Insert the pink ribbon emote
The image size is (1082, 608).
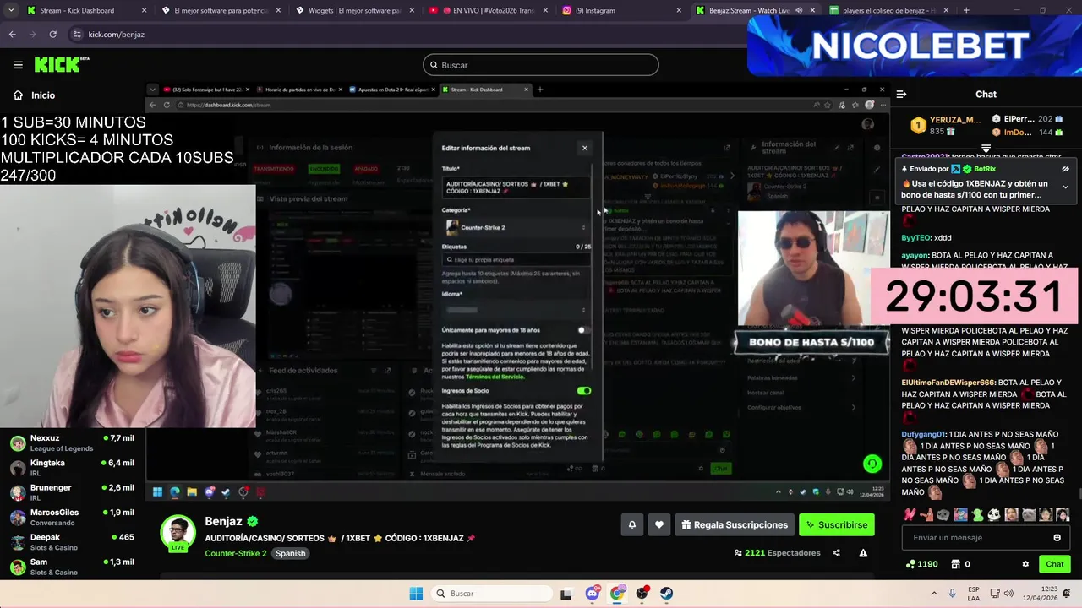[x=909, y=514]
